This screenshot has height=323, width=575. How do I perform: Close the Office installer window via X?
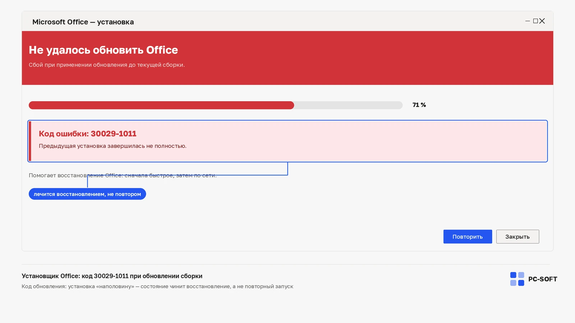coord(542,21)
